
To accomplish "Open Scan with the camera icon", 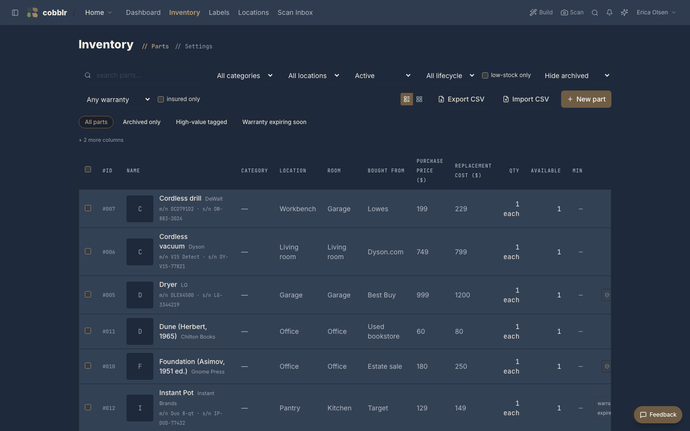I will (x=572, y=12).
